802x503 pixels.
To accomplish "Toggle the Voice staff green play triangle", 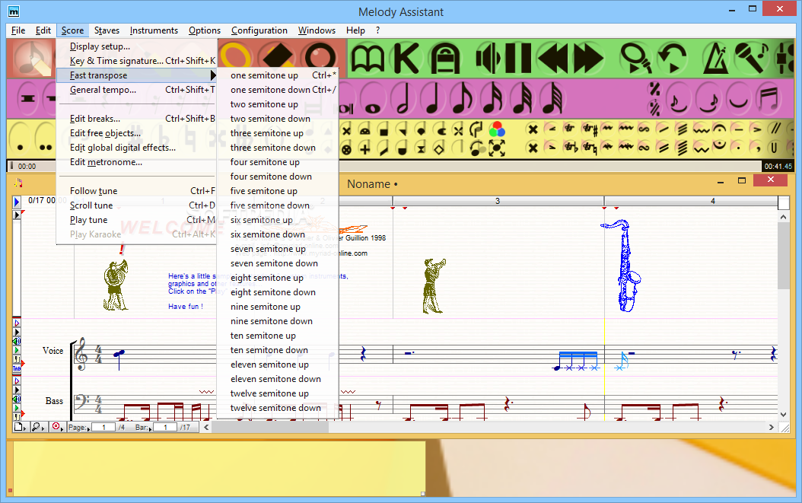I will 17,351.
